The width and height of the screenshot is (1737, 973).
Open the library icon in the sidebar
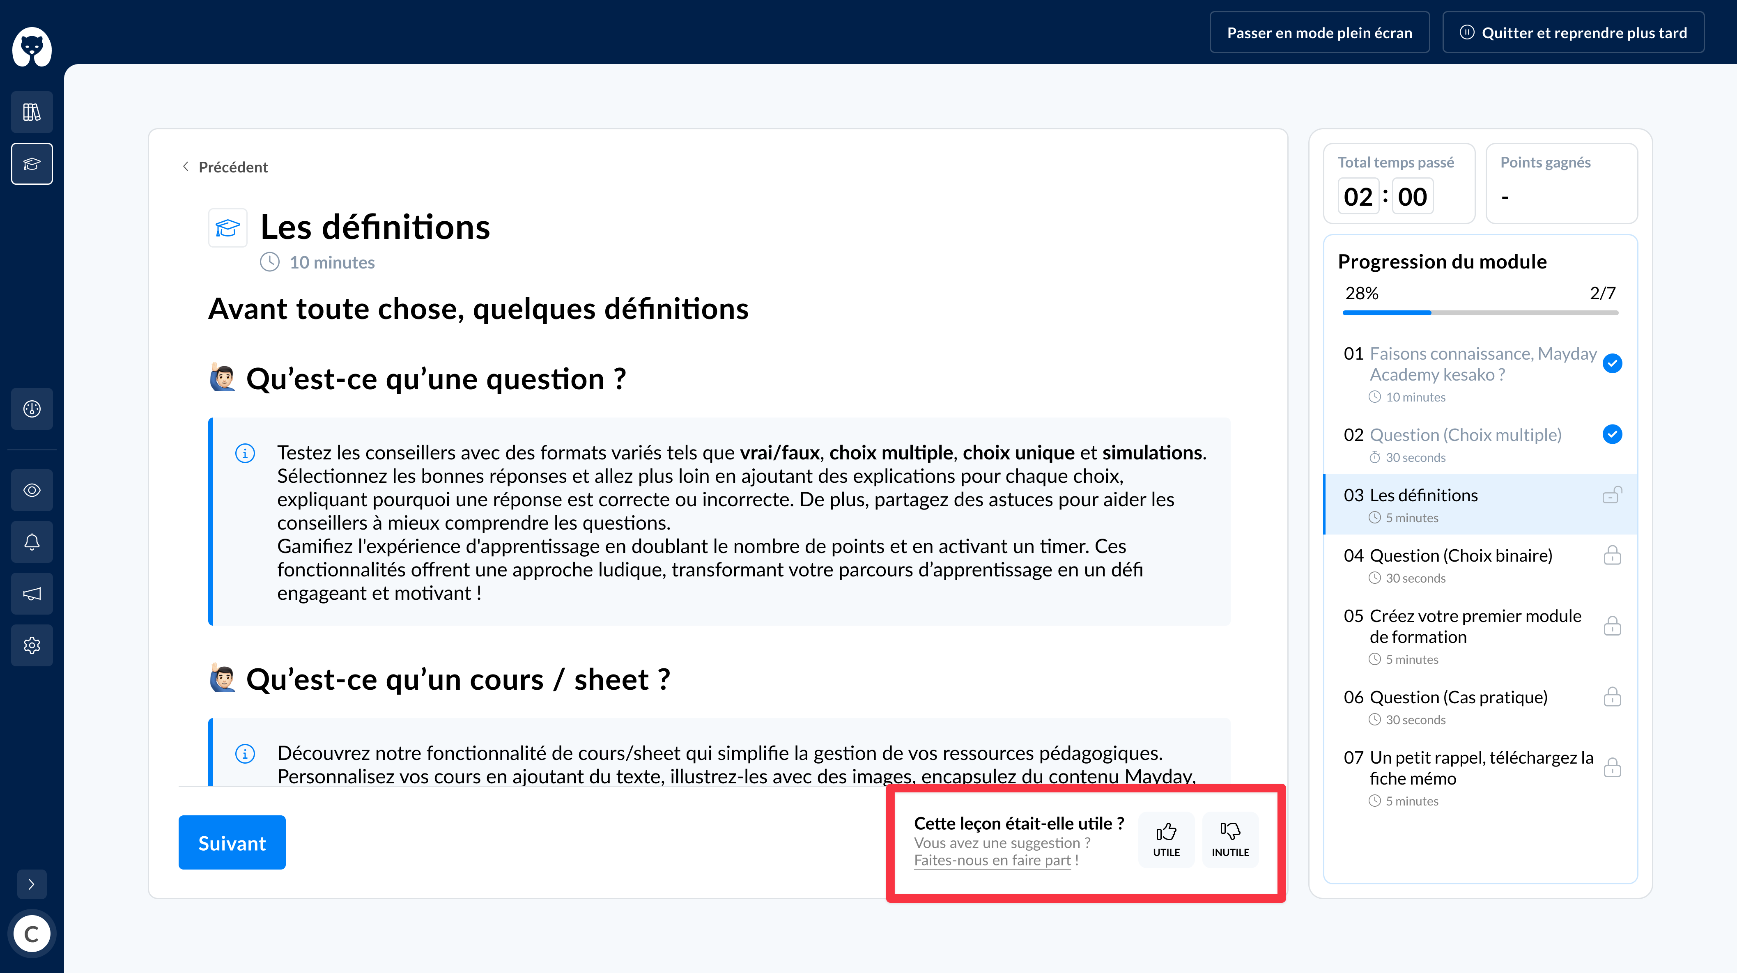coord(31,112)
